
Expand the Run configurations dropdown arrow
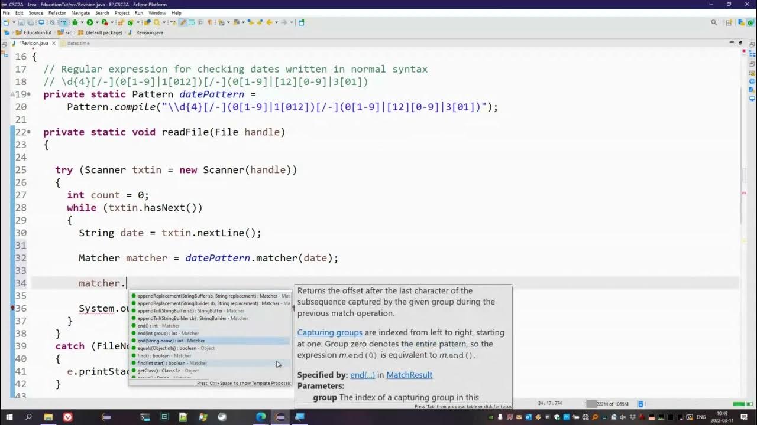pyautogui.click(x=97, y=22)
